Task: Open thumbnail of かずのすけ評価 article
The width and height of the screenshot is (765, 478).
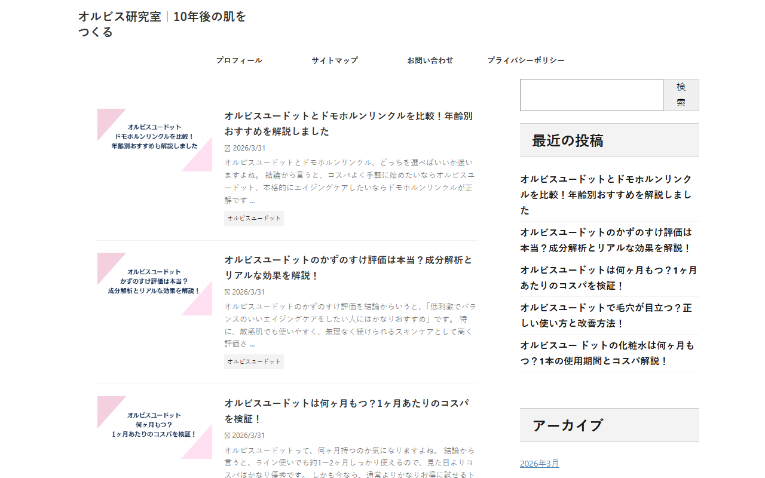Action: pyautogui.click(x=155, y=284)
